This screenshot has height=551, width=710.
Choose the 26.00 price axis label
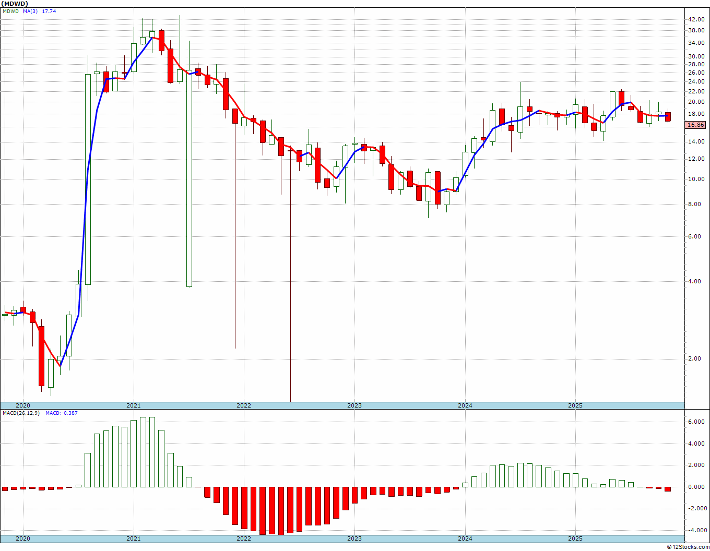tap(696, 73)
